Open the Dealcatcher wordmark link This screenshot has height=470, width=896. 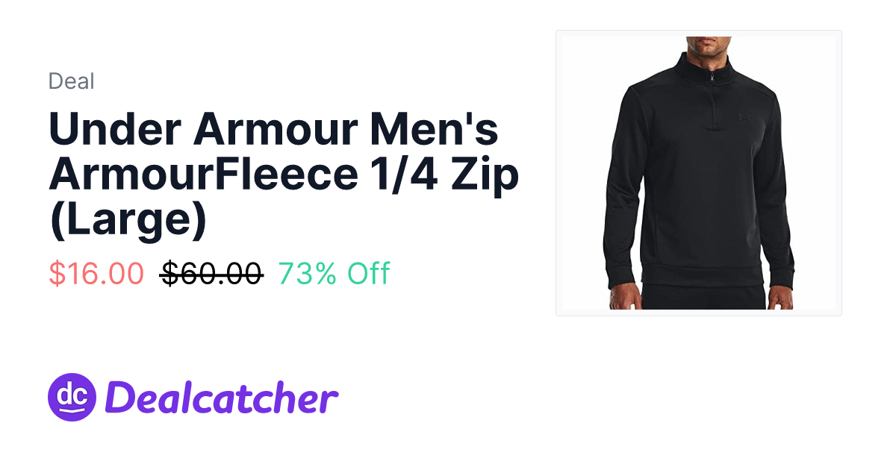(222, 398)
